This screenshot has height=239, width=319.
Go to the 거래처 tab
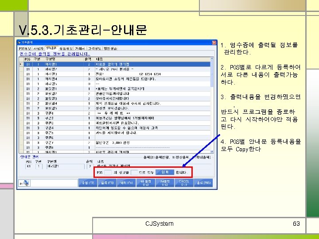(x=80, y=49)
